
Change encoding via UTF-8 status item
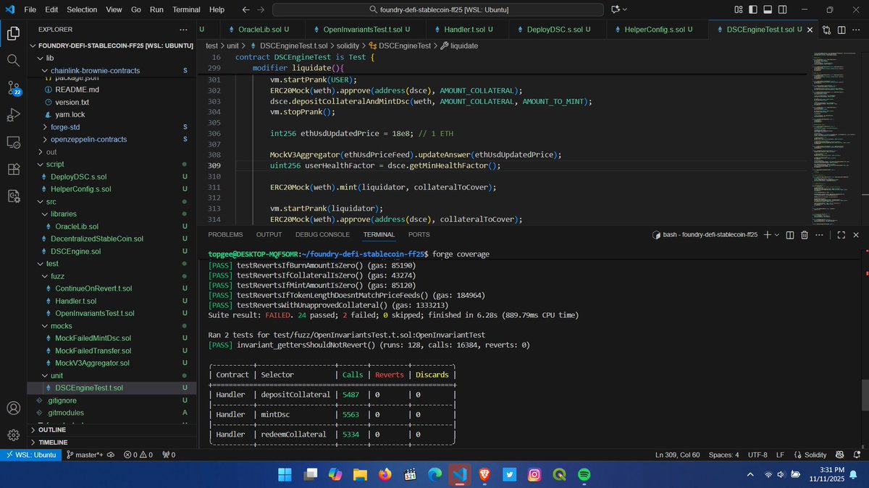click(x=757, y=455)
